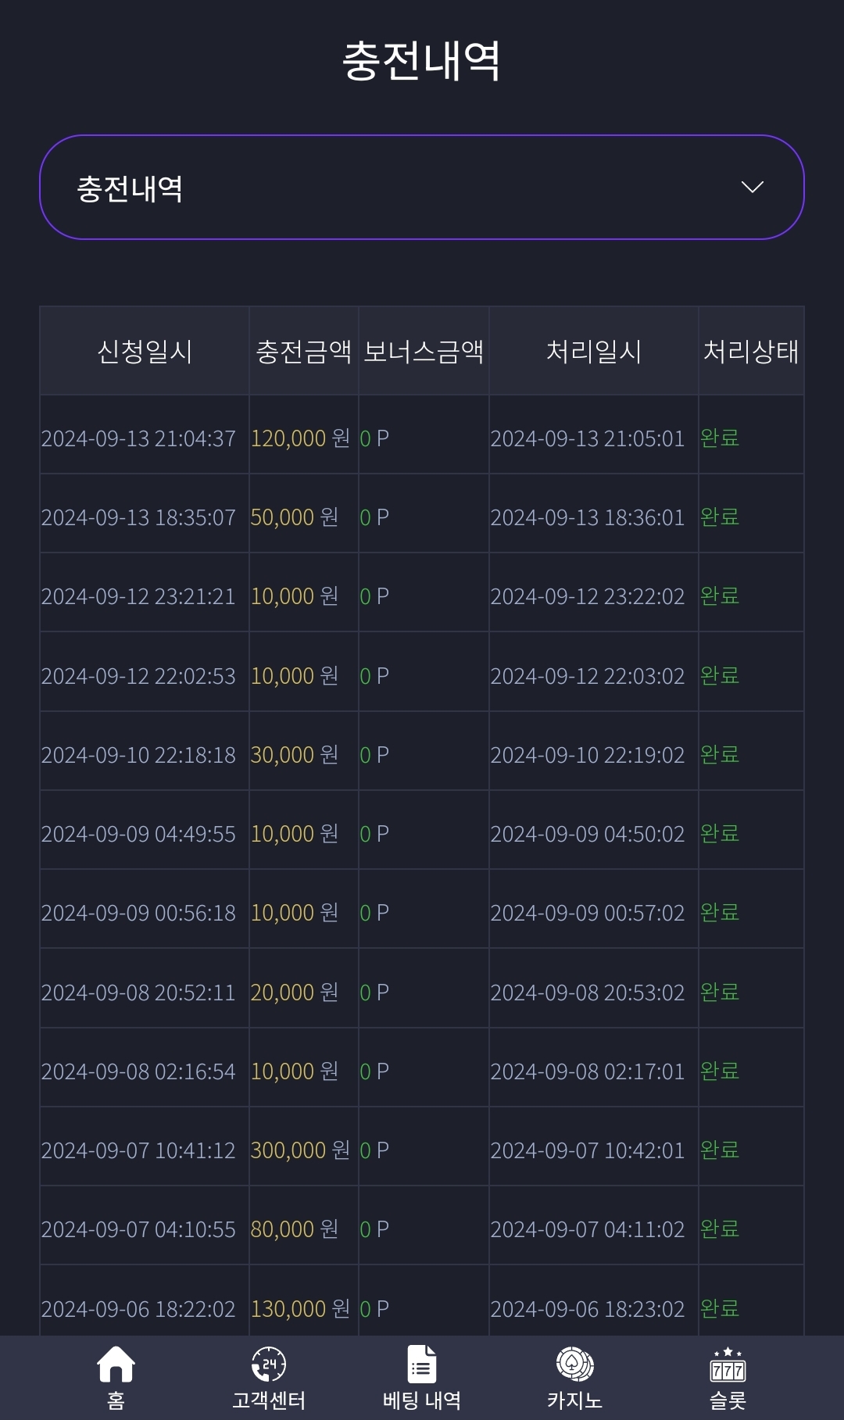Viewport: 844px width, 1420px height.
Task: Tap the Home icon in bottom navigation
Action: 116,1365
